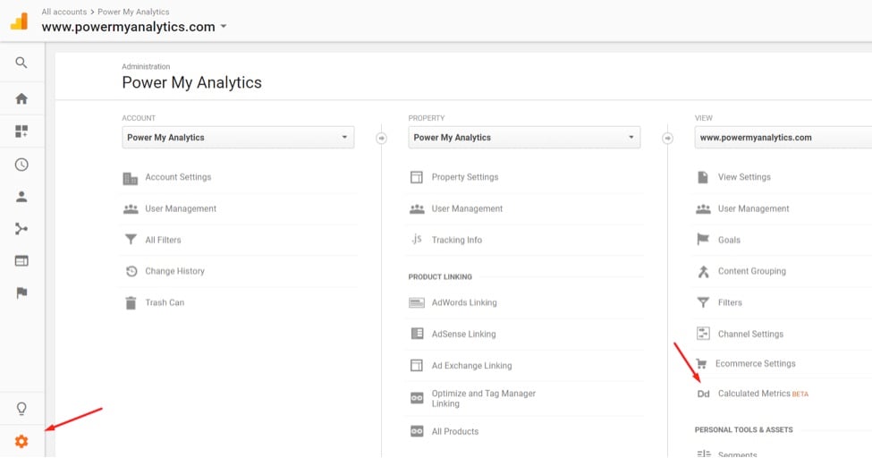The image size is (872, 458).
Task: Open Behavior reports window icon
Action: click(21, 260)
